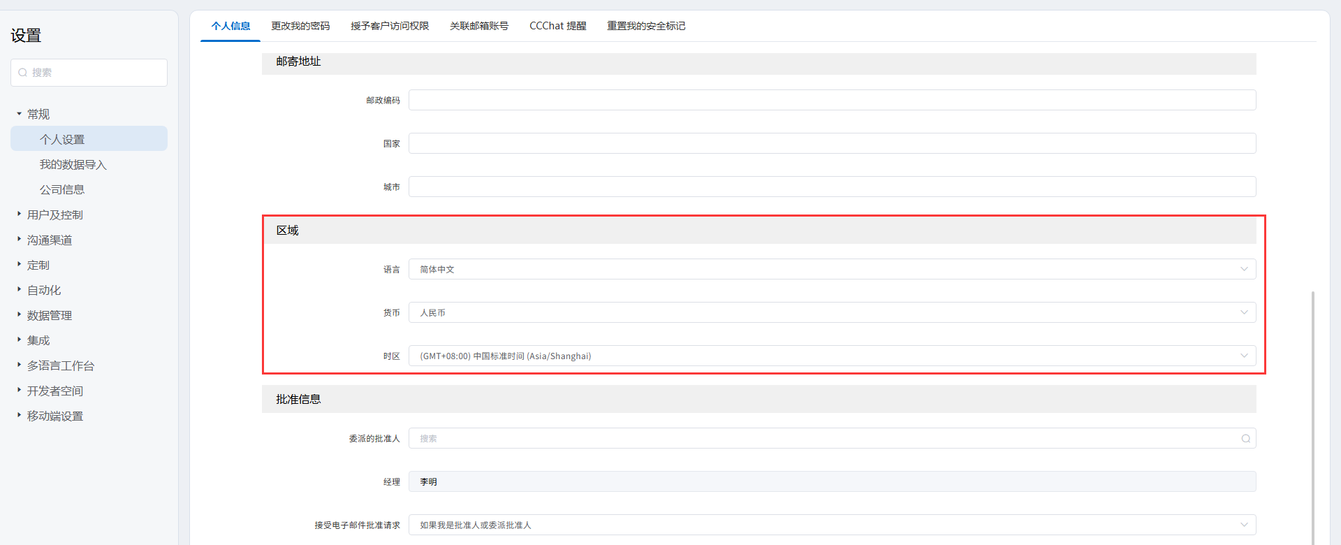Open the 重置我的安全标记 tab
Screen dimensions: 1341x545
click(646, 26)
